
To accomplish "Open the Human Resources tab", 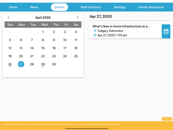I will pyautogui.click(x=151, y=7).
